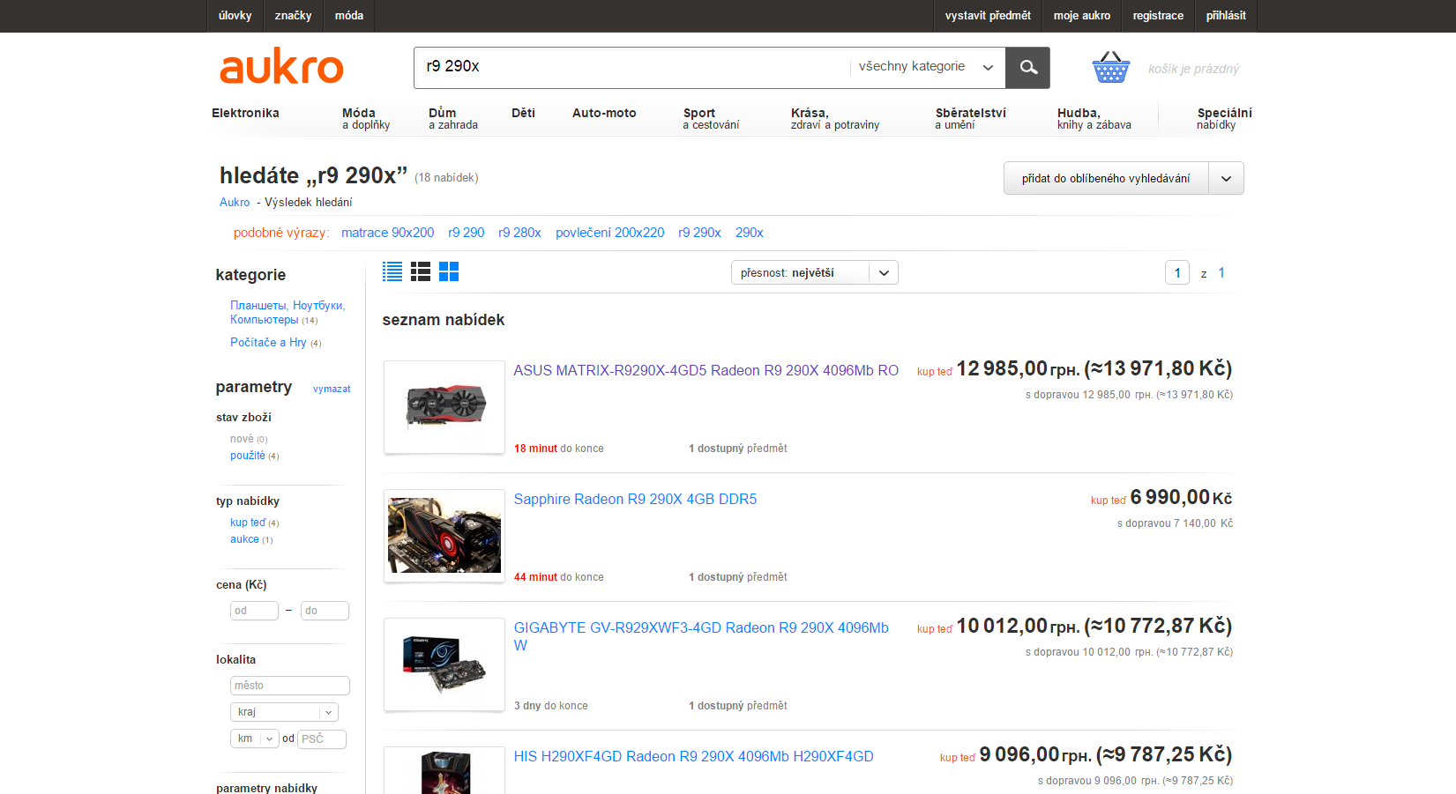The width and height of the screenshot is (1456, 794).
Task: Open ASUS MATRIX card thumbnail
Action: pos(444,407)
